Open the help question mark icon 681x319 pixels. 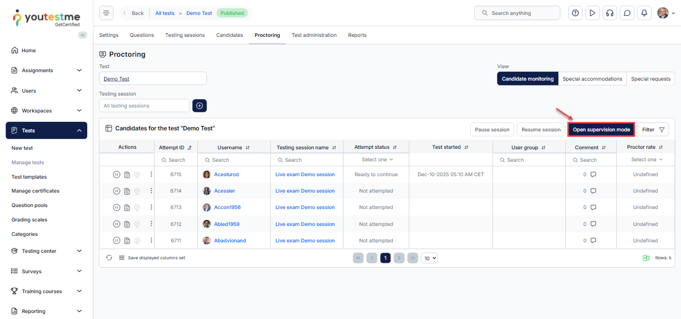[x=575, y=13]
